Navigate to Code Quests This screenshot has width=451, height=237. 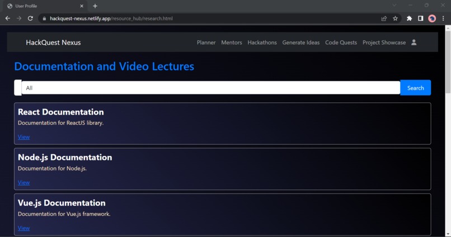point(341,42)
